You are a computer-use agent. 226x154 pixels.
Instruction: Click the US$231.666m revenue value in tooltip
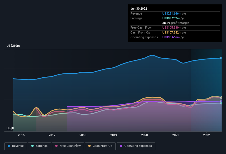click(172, 13)
